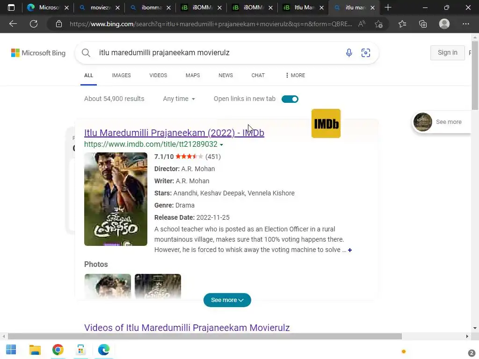The image size is (479, 359).
Task: Click the vertical scrollbar thumb
Action: (x=474, y=75)
